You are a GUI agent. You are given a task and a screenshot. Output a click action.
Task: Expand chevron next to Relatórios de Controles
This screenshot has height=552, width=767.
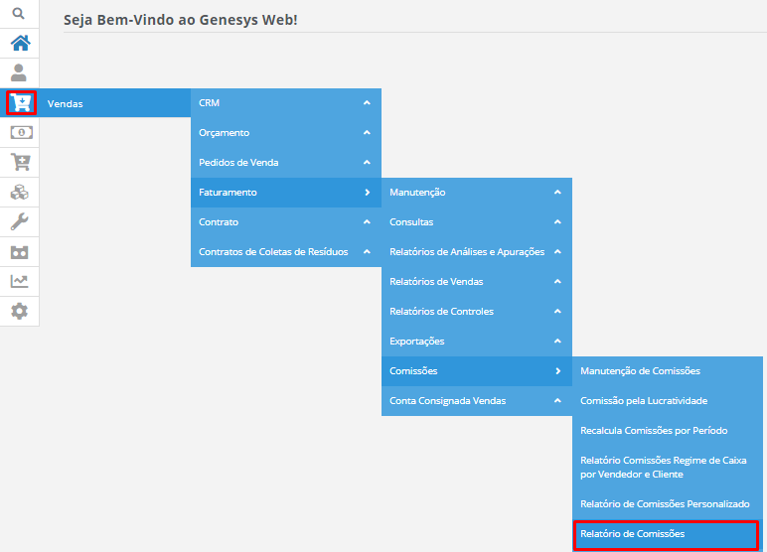click(557, 312)
